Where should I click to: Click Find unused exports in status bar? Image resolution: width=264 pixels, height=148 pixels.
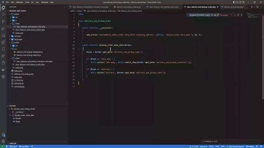pos(235,146)
